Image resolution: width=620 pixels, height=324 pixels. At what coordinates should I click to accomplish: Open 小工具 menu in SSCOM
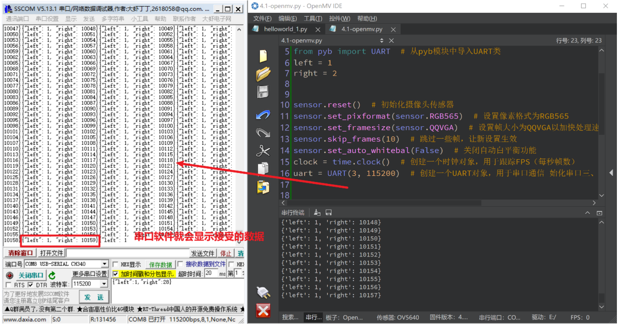click(139, 19)
